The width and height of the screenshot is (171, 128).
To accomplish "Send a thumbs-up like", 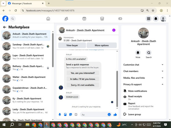I will click(115, 114).
